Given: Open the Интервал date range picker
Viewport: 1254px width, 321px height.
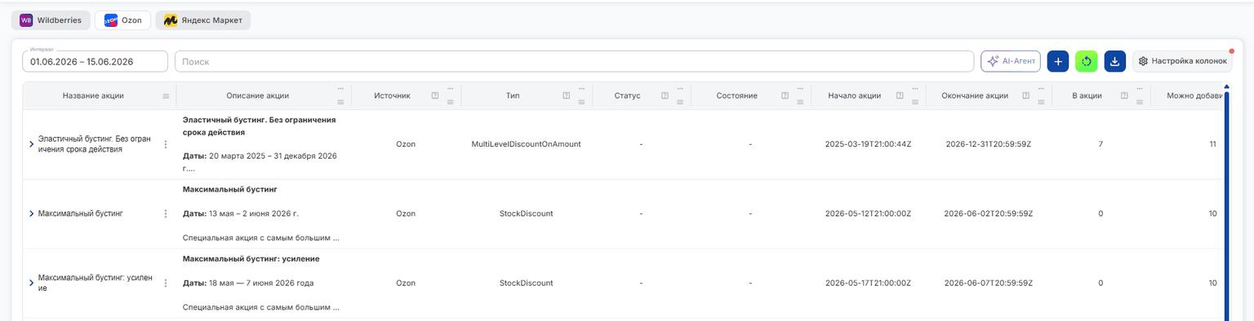Looking at the screenshot, I should 95,61.
